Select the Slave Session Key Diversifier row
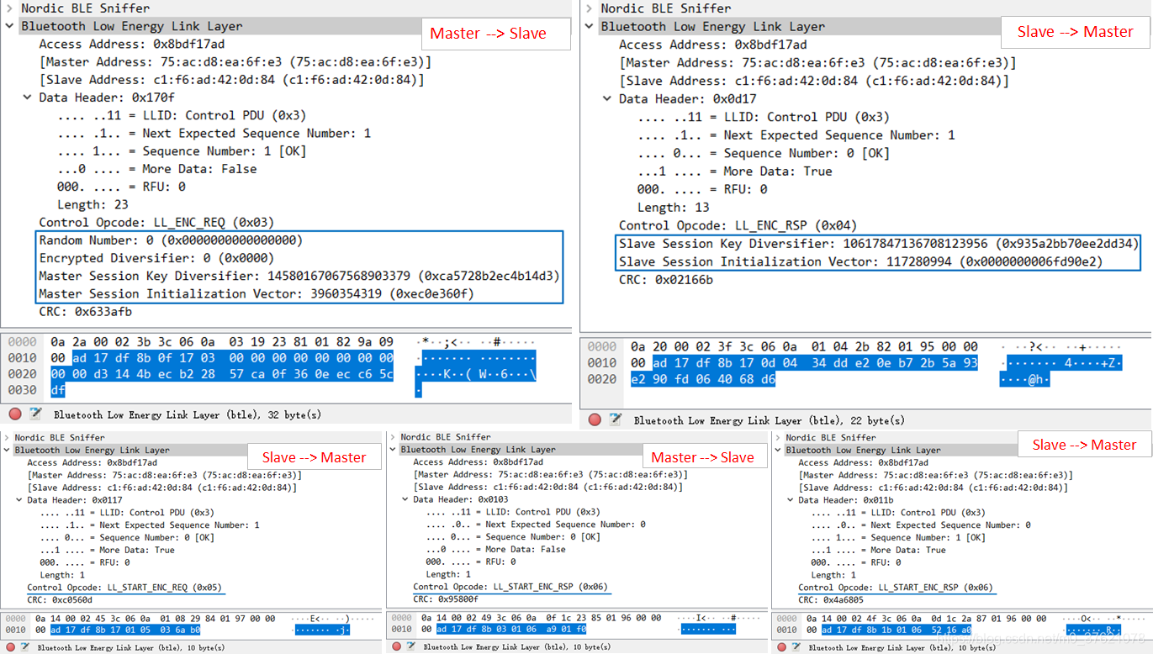 879,244
